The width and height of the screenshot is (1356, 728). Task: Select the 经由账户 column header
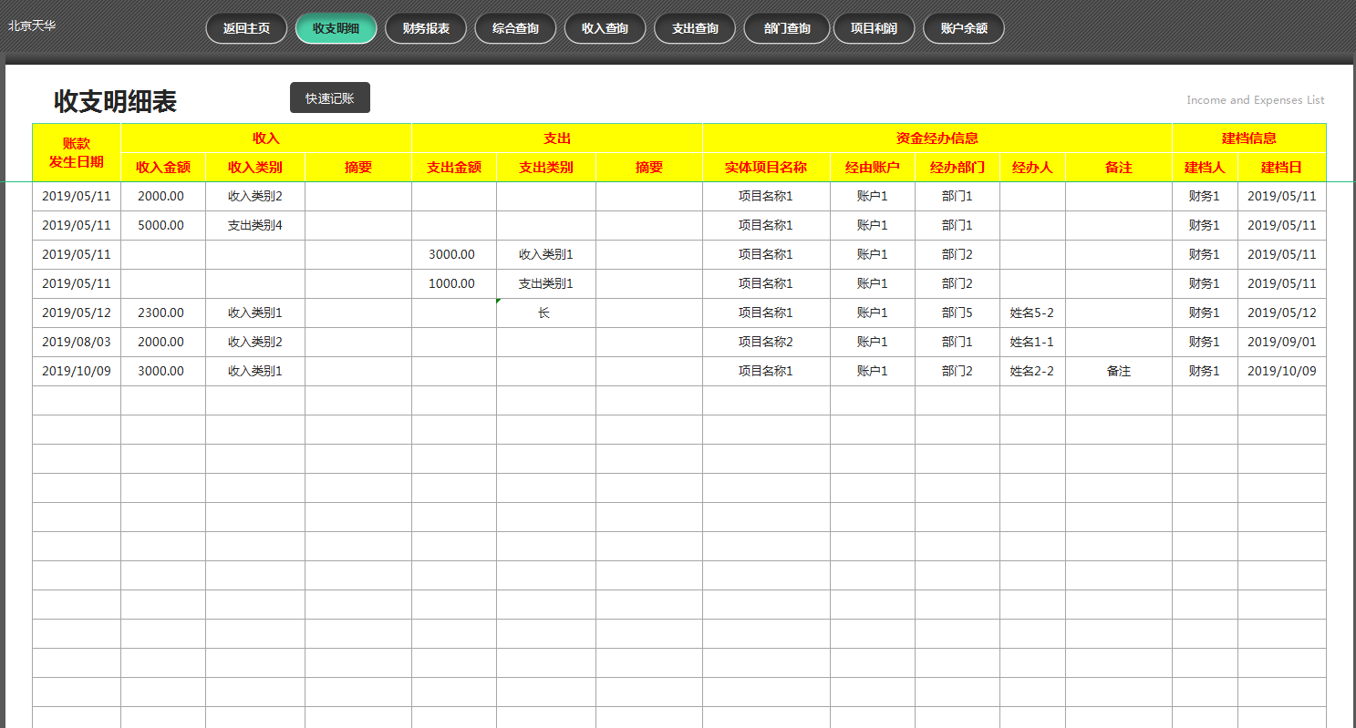[x=873, y=168]
